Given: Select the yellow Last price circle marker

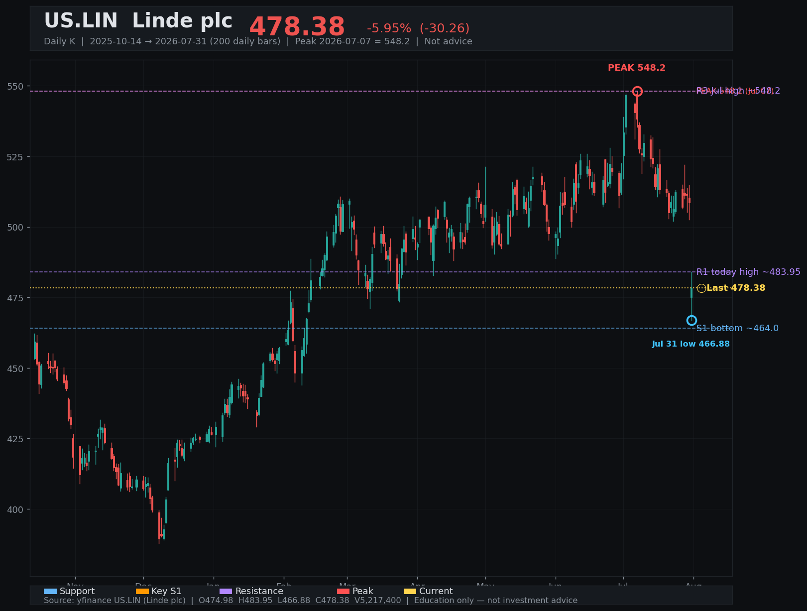Looking at the screenshot, I should [x=701, y=288].
